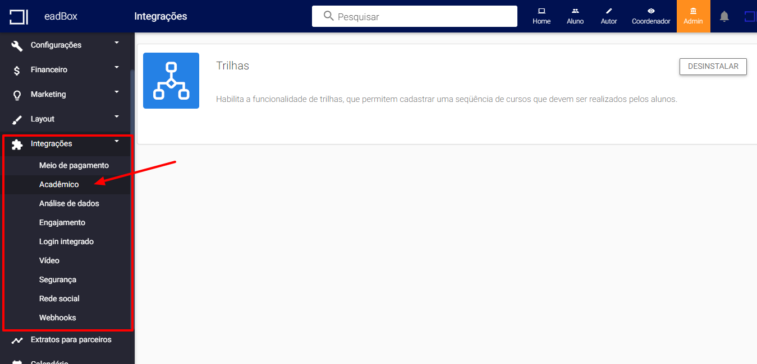Image resolution: width=757 pixels, height=364 pixels.
Task: Go to Rede social integrations
Action: click(59, 298)
